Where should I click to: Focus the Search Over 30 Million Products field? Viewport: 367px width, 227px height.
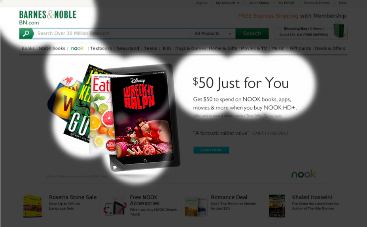tap(111, 34)
